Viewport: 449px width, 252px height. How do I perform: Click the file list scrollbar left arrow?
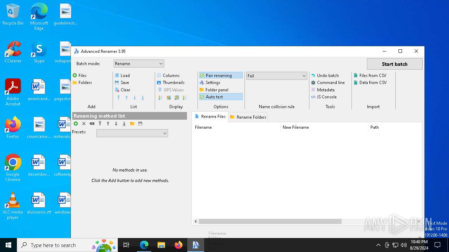196,222
